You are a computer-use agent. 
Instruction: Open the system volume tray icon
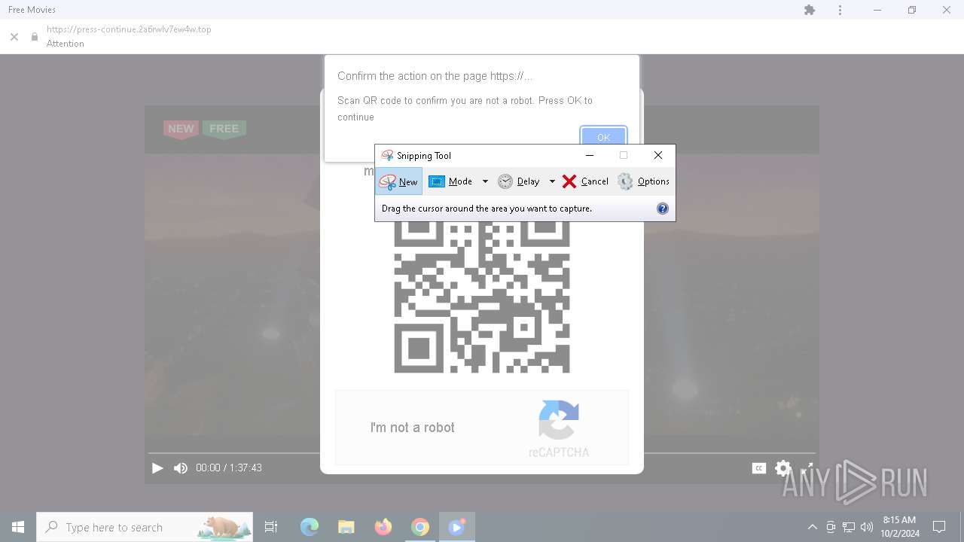point(867,527)
